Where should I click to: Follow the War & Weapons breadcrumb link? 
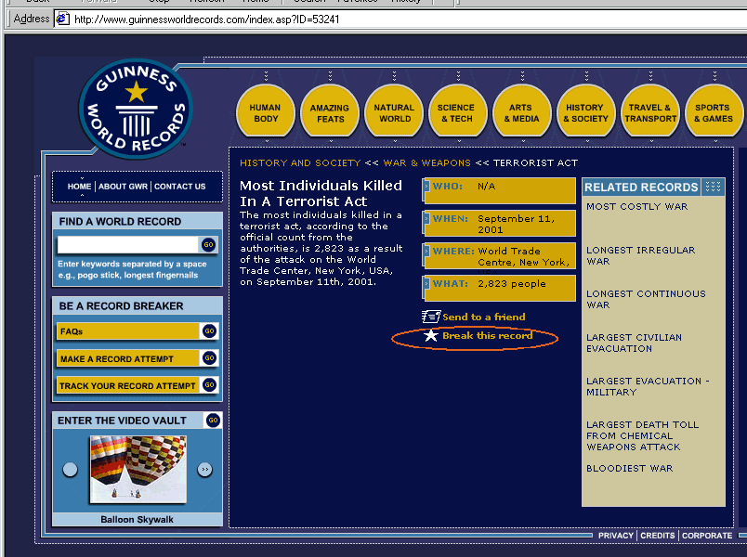tap(426, 163)
